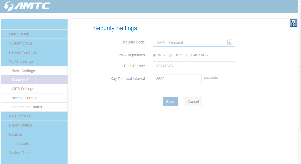Image resolution: width=301 pixels, height=164 pixels.
Task: Open Network Settings menu
Action: 34,52
